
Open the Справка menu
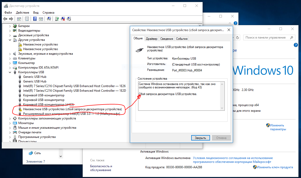pyautogui.click(x=48, y=12)
